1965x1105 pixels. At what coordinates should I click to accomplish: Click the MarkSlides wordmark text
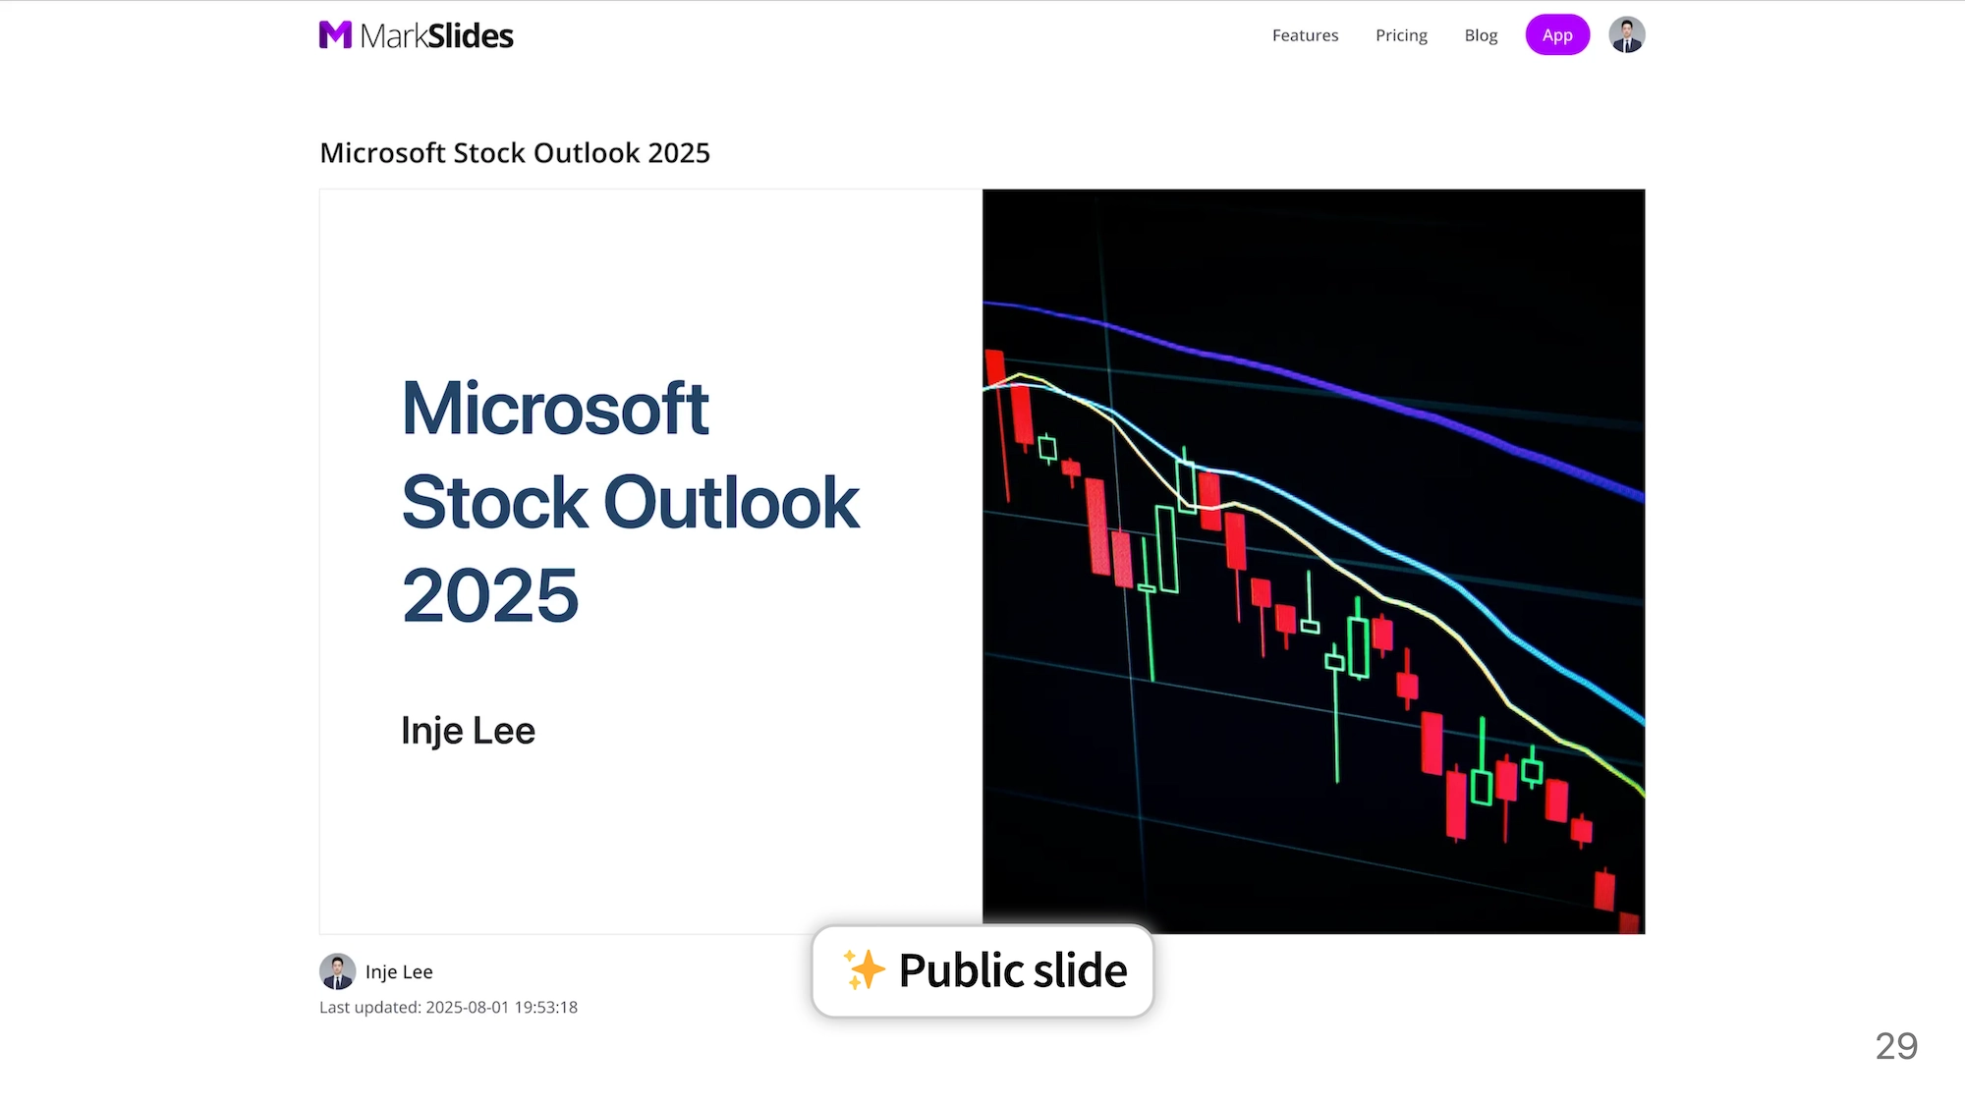point(436,36)
